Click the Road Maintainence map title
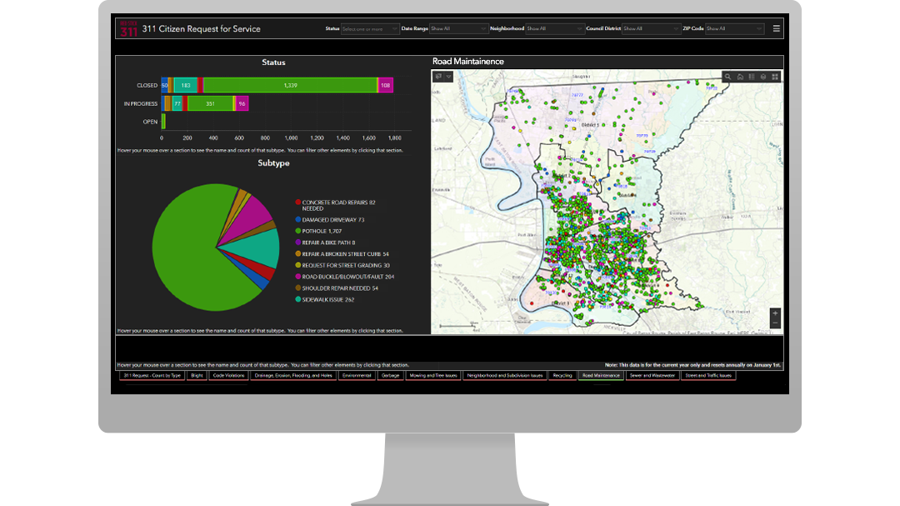900x506 pixels. [x=468, y=62]
